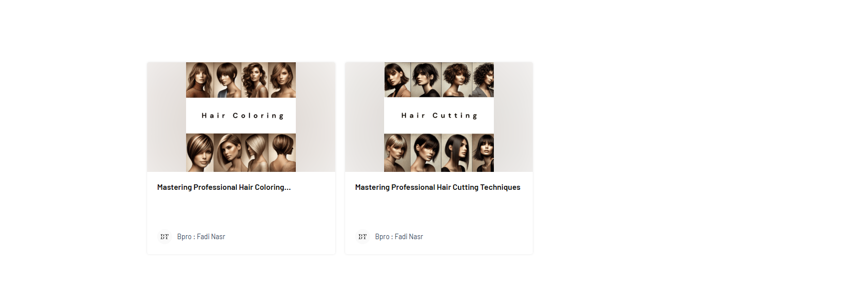Click the long straight dark hair portrait in Hair Cutting bottom row
This screenshot has width=865, height=282.
tap(456, 152)
